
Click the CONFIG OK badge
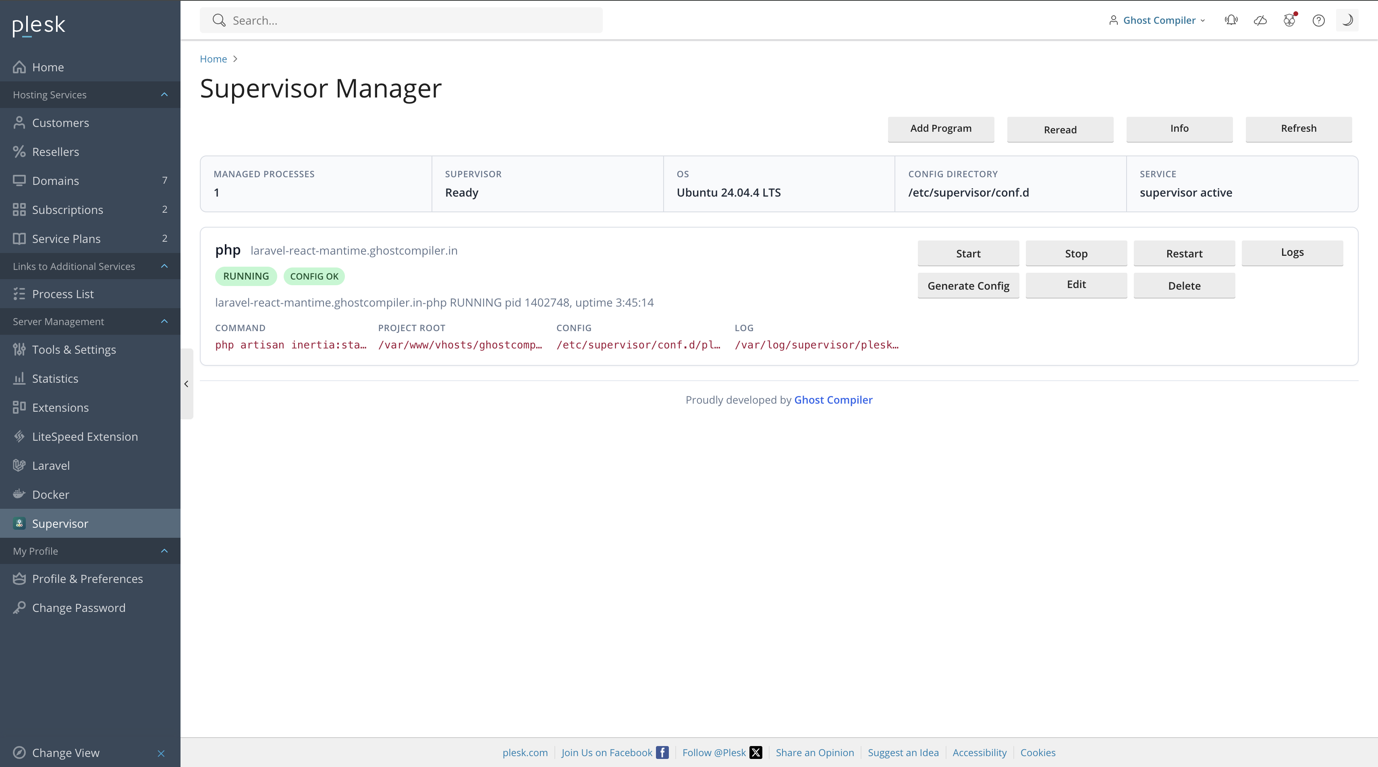pos(314,276)
